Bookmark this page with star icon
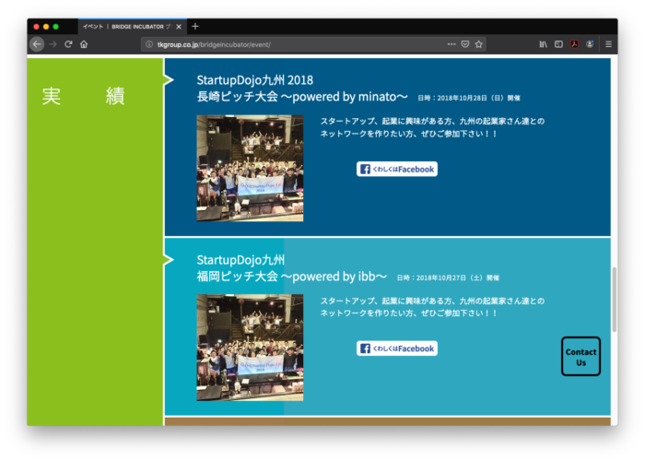Screen dimensions: 645x461 coord(479,44)
